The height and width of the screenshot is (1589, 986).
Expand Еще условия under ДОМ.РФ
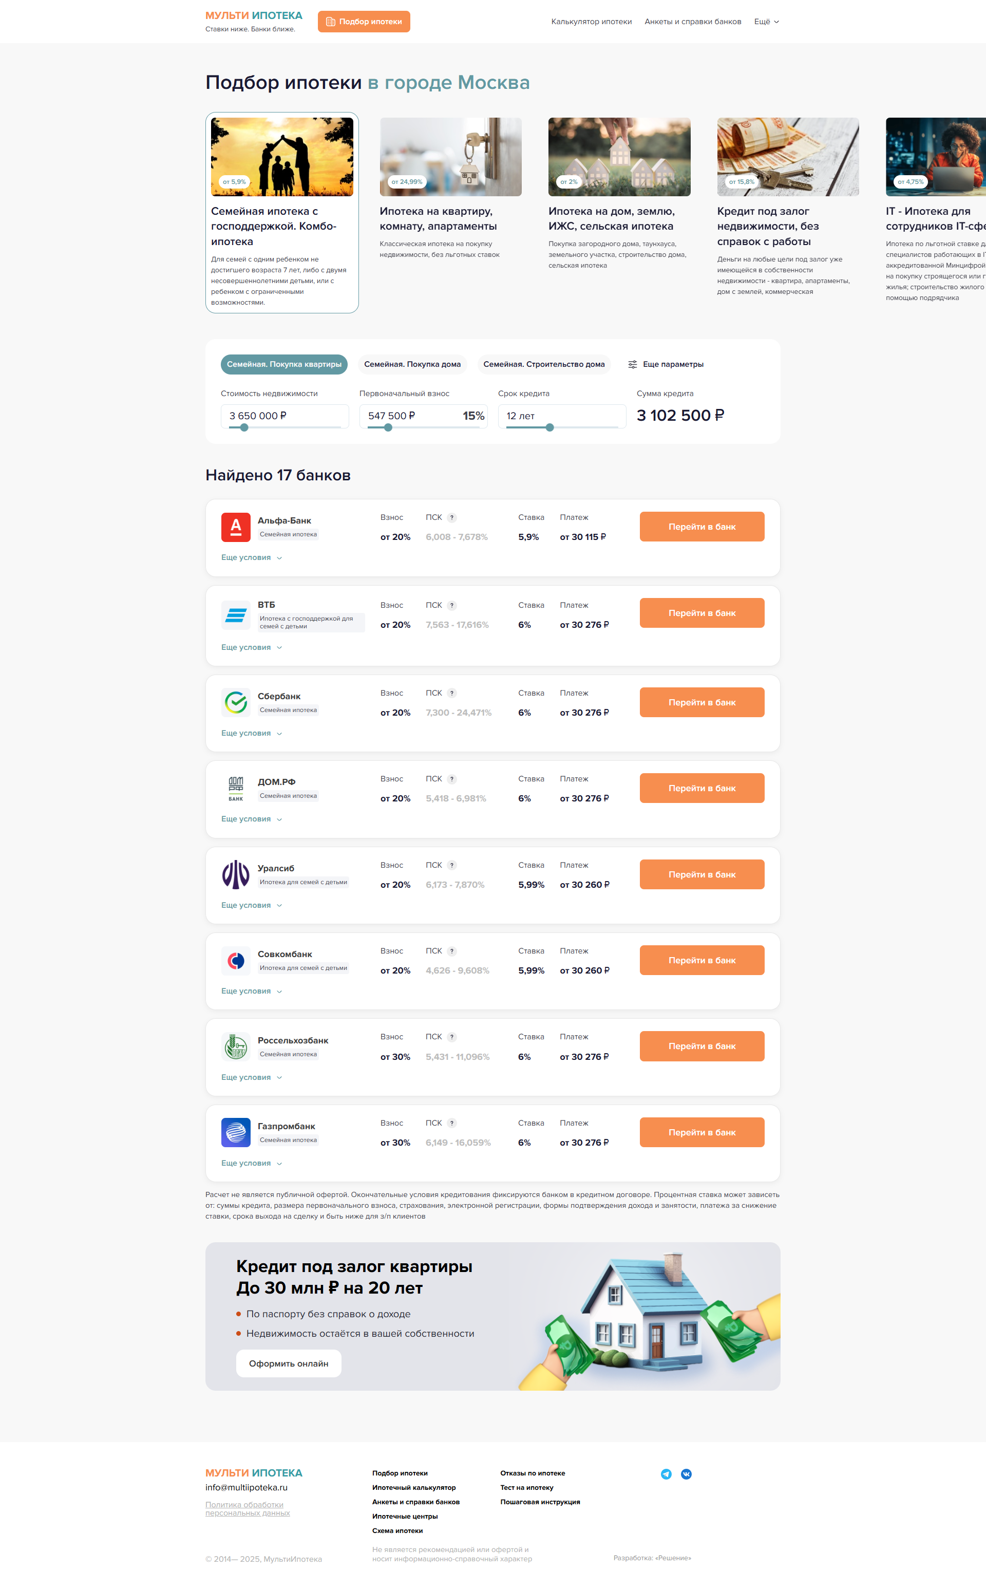click(252, 819)
